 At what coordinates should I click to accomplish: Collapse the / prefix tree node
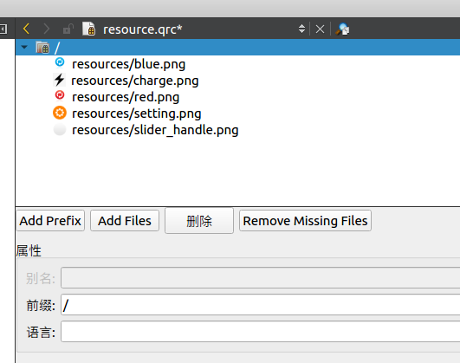tap(24, 47)
